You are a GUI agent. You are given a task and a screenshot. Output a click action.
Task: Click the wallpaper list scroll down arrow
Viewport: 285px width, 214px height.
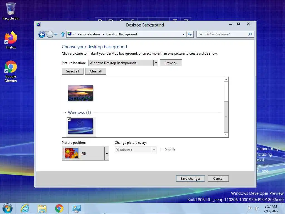(x=226, y=135)
